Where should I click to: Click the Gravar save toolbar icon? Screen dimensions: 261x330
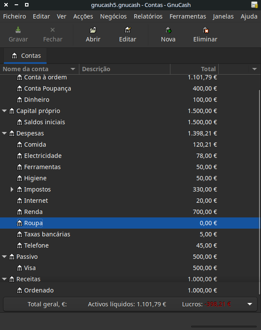[18, 30]
